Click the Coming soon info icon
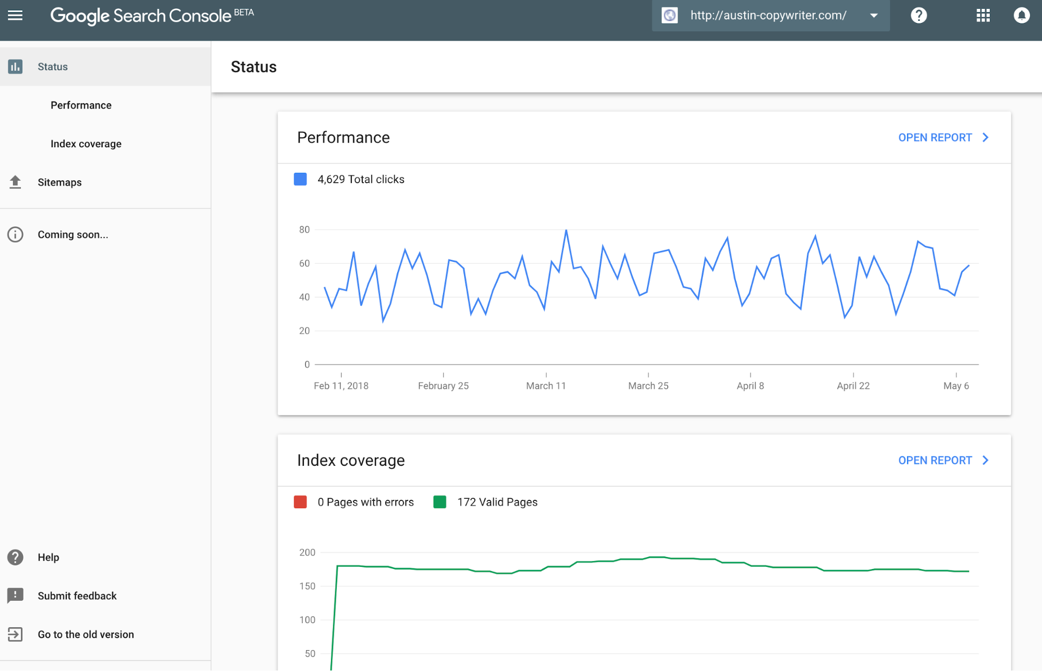This screenshot has height=671, width=1042. (x=15, y=234)
